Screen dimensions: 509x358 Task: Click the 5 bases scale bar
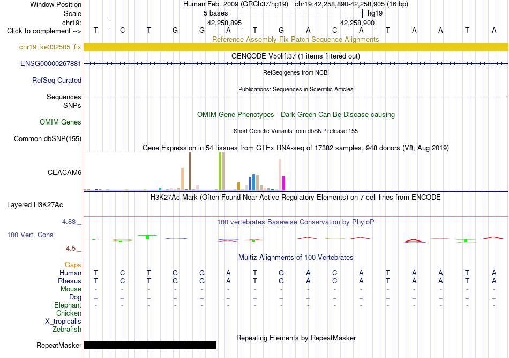[x=296, y=13]
